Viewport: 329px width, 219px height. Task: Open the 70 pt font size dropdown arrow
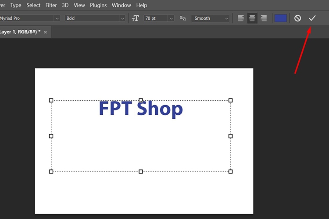click(171, 18)
